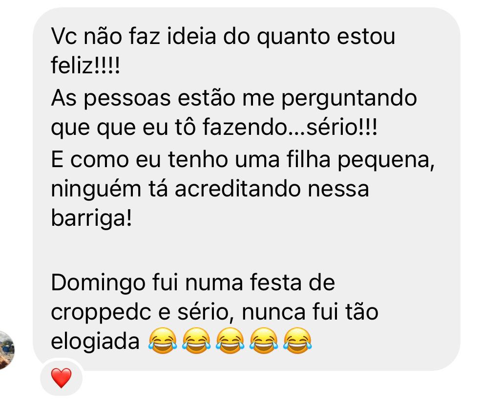This screenshot has width=503, height=410.
Task: Click the word "croppedc" in message
Action: [101, 313]
